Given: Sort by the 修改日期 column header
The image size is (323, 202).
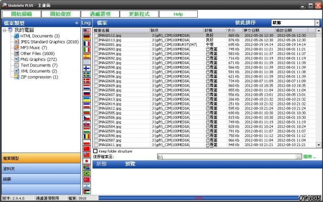Looking at the screenshot, I should pyautogui.click(x=292, y=30).
